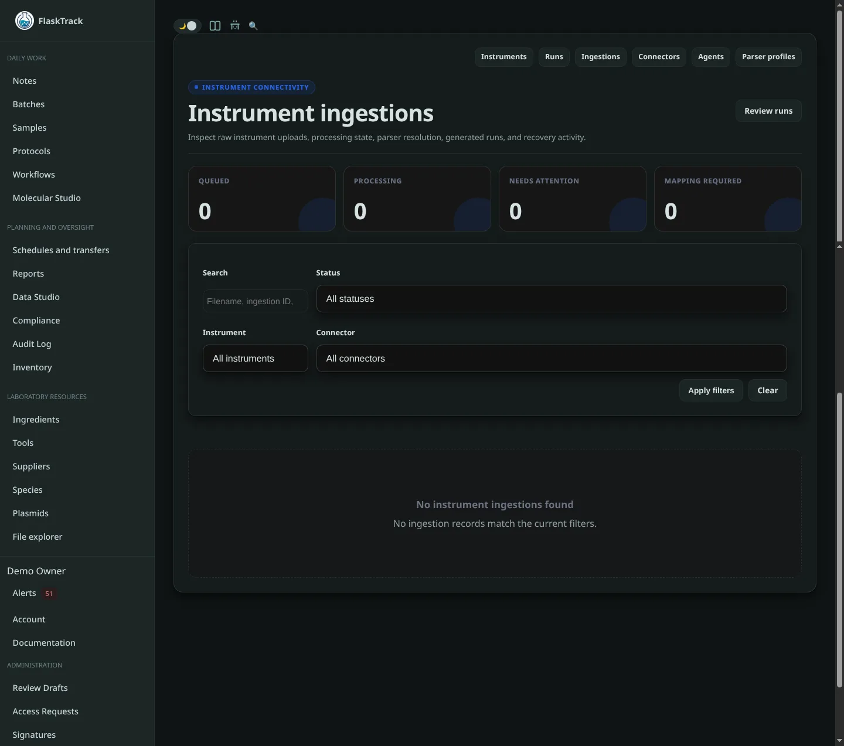Go to Batches in the sidebar
The height and width of the screenshot is (746, 844).
click(29, 104)
